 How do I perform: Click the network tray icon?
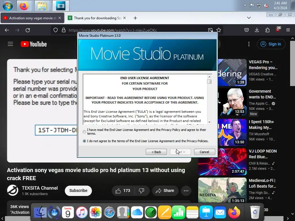(x=259, y=5)
